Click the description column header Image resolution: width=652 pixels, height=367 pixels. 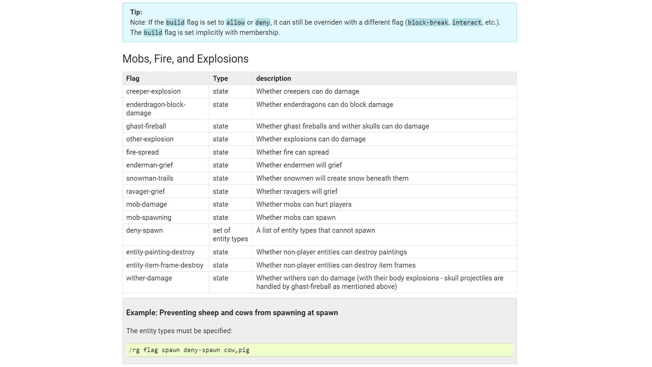[273, 78]
